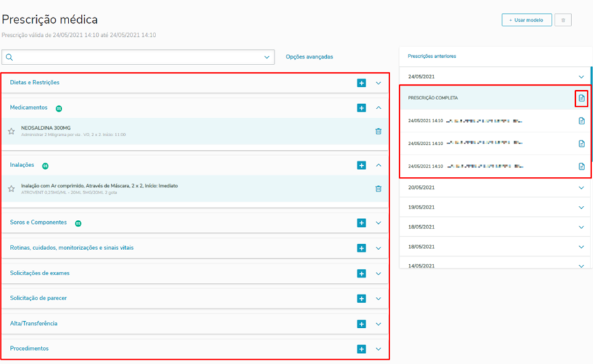This screenshot has height=364, width=593.
Task: Open document icon of first 24/05/2021 14:10 entry
Action: tap(582, 121)
